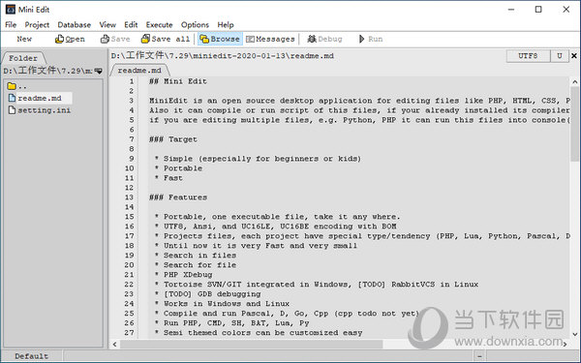The height and width of the screenshot is (363, 581).
Task: Click 'Works in Windows and Linux' line
Action: point(222,304)
